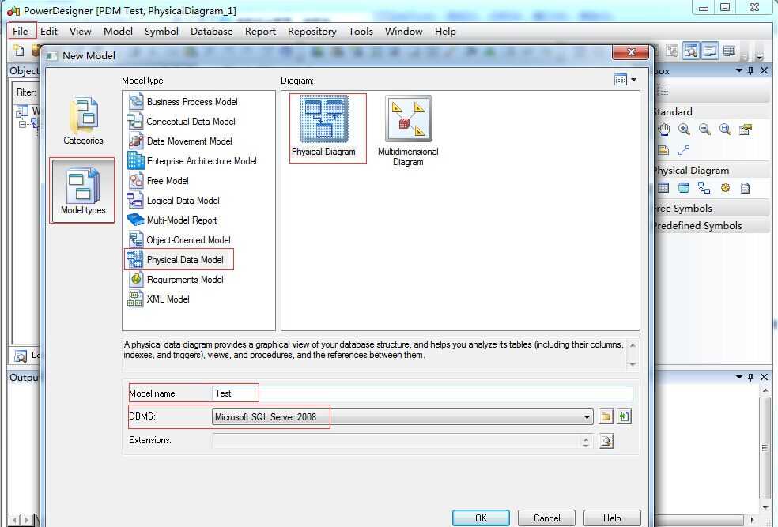Collapse the Standard toolbox section
Image resolution: width=778 pixels, height=527 pixels.
point(711,112)
